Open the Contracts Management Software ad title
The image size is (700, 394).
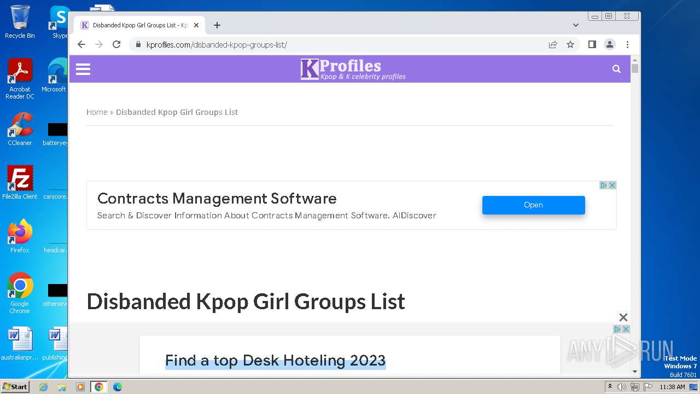[x=217, y=198]
